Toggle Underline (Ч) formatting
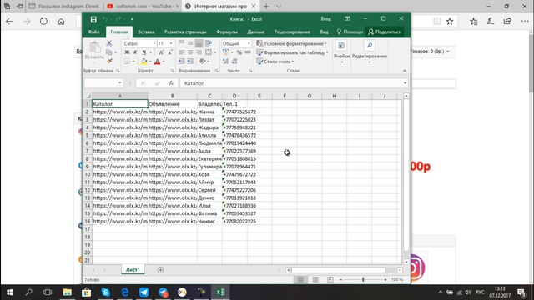This screenshot has height=300, width=534. click(x=144, y=52)
